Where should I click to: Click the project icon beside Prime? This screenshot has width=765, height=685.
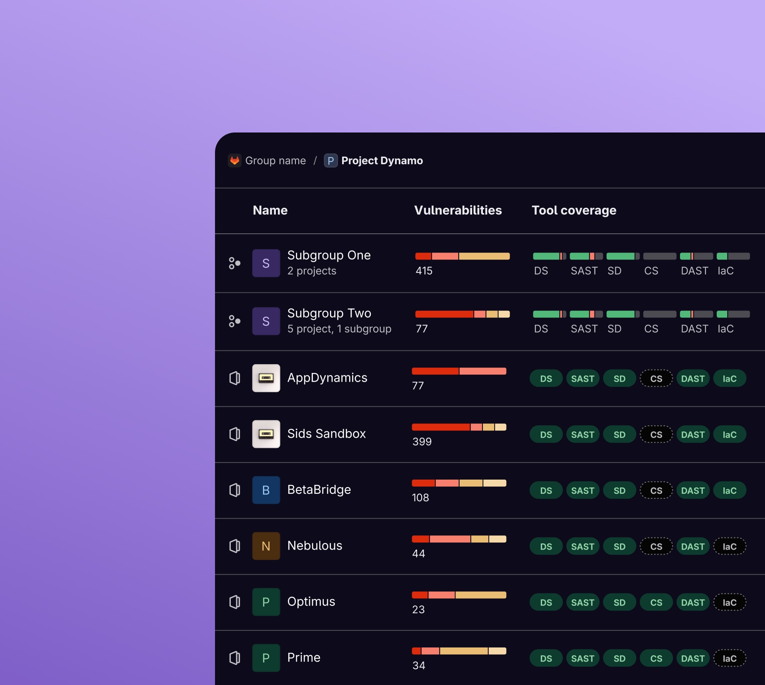(235, 658)
